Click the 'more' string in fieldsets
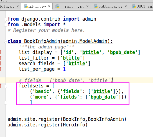 [x=41, y=97]
